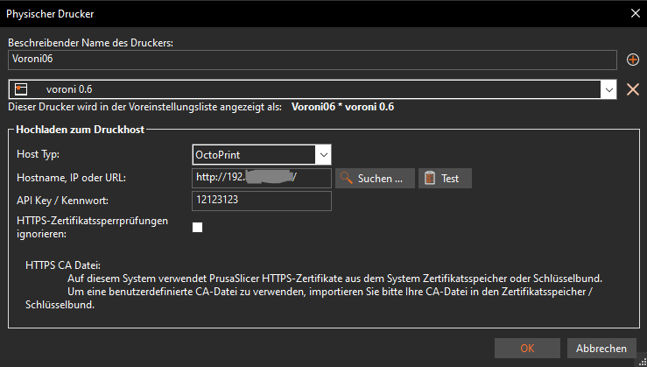Viewport: 647px width, 367px height.
Task: Click the bold preset name Voroni06 * voroni 0.6
Action: pyautogui.click(x=342, y=107)
